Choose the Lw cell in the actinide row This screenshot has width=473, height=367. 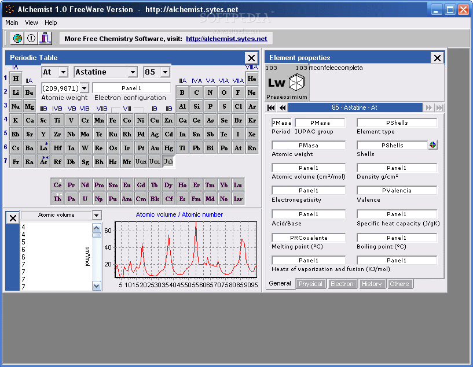point(238,199)
